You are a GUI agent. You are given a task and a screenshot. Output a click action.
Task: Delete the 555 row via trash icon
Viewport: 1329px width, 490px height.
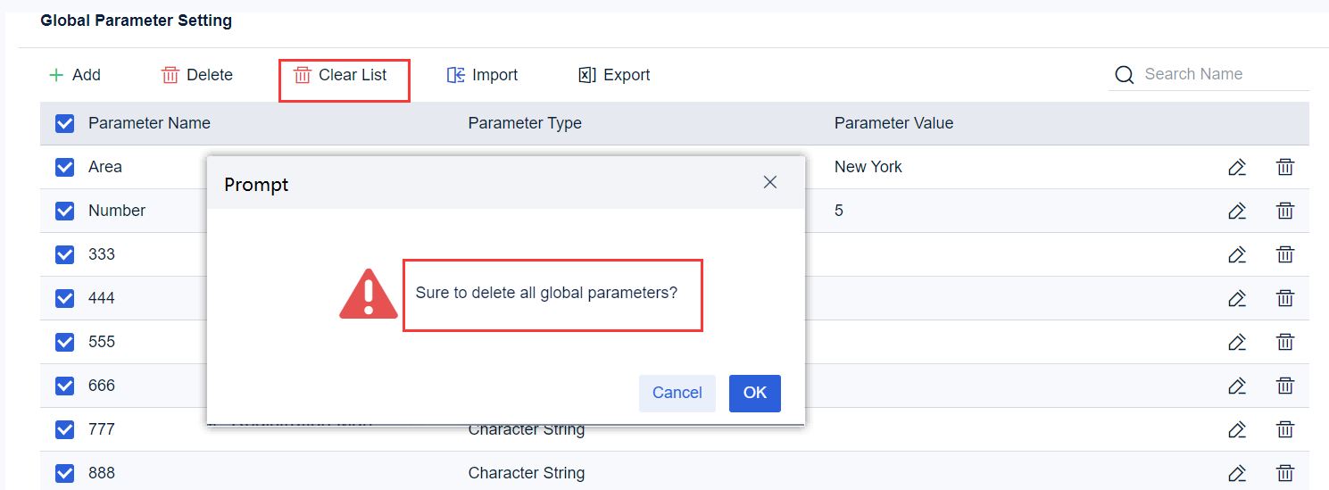[1285, 342]
